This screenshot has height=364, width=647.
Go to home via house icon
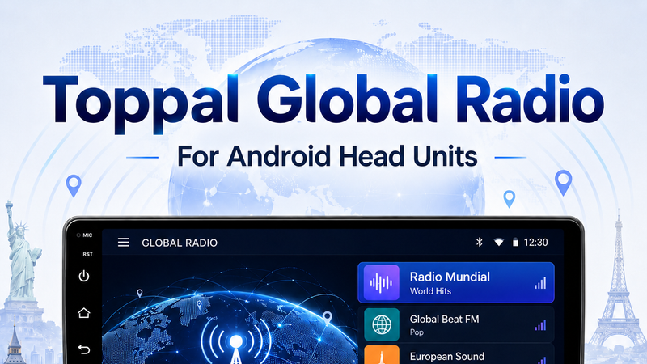click(84, 313)
